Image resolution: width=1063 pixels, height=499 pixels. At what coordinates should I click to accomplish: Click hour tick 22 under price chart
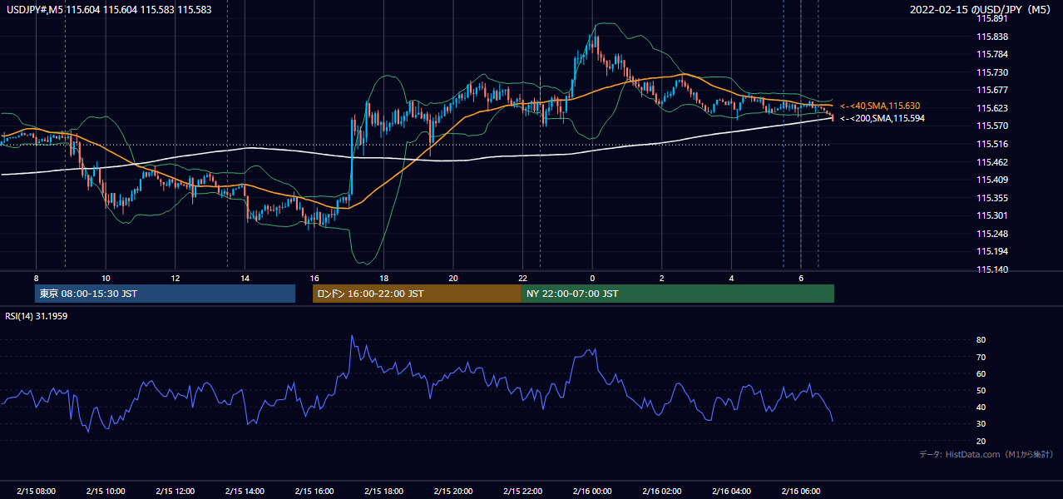(522, 278)
